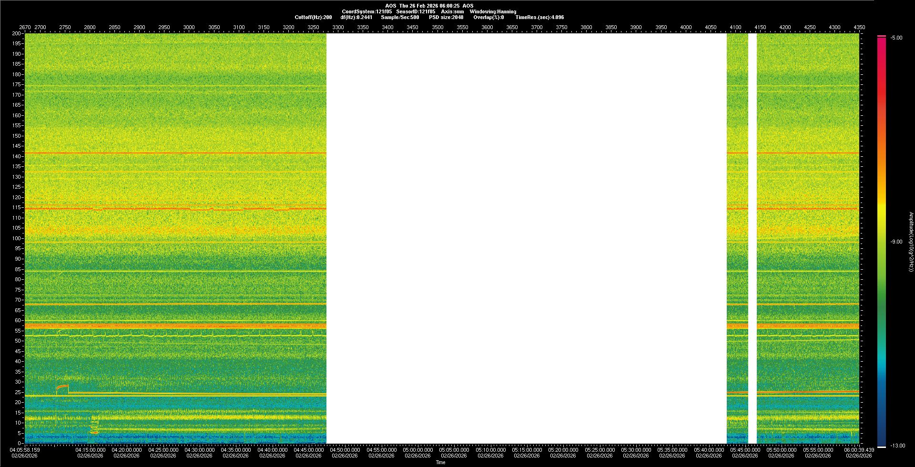Click the narrow white gap near 05:45
This screenshot has height=467, width=915.
[752, 238]
